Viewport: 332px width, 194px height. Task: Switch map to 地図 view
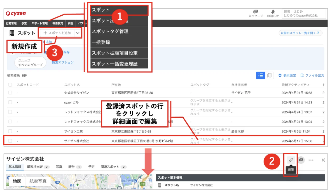pos(17,181)
